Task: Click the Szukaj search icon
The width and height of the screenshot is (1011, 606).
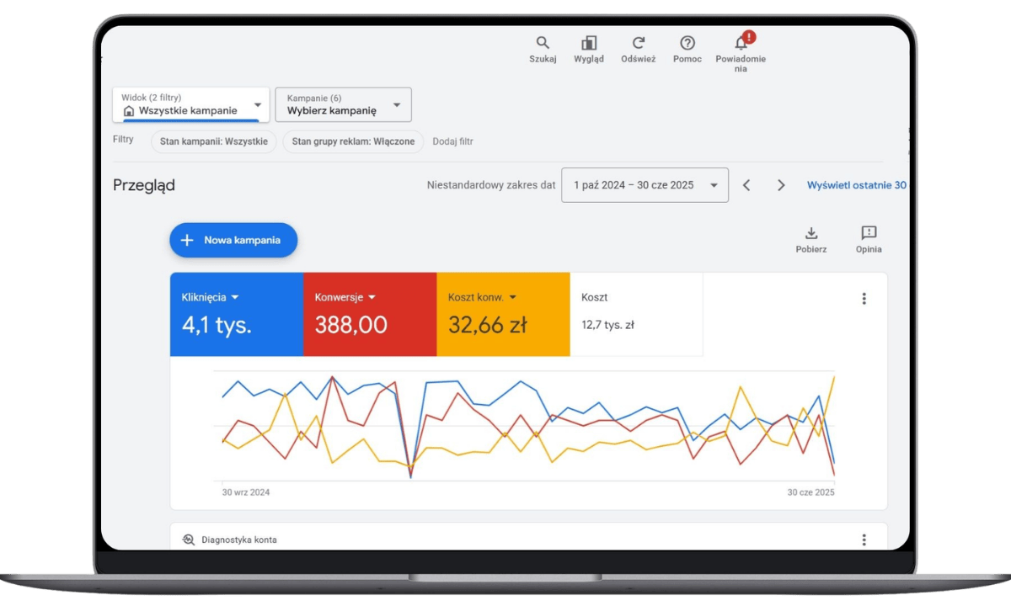Action: tap(543, 43)
